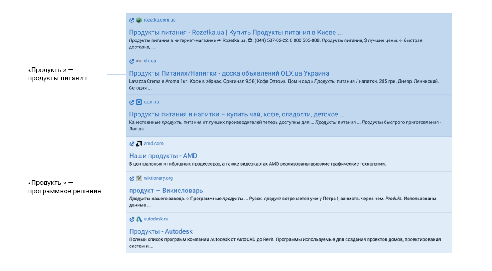The image size is (492, 271).
Task: Click the rozetka.com.ua domain link
Action: tap(160, 20)
